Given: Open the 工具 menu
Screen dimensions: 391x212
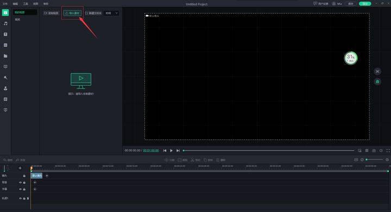Looking at the screenshot, I should 26,4.
